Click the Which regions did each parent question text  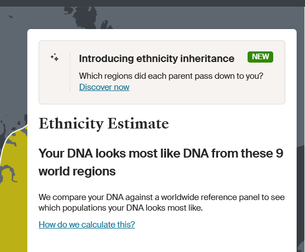171,76
